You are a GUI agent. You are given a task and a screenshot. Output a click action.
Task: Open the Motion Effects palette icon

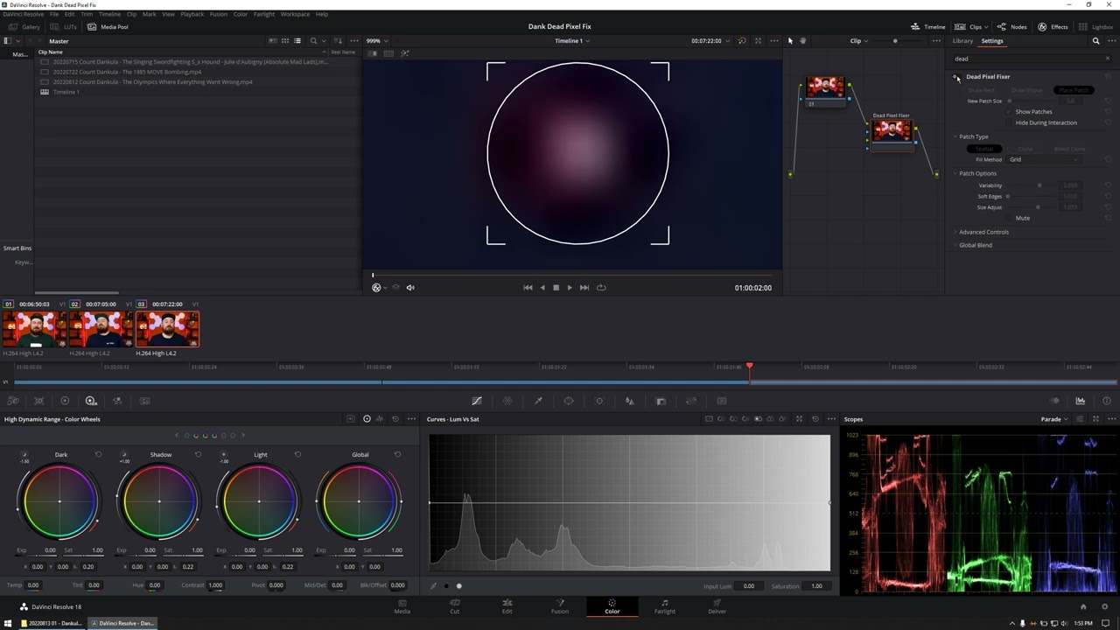click(144, 401)
